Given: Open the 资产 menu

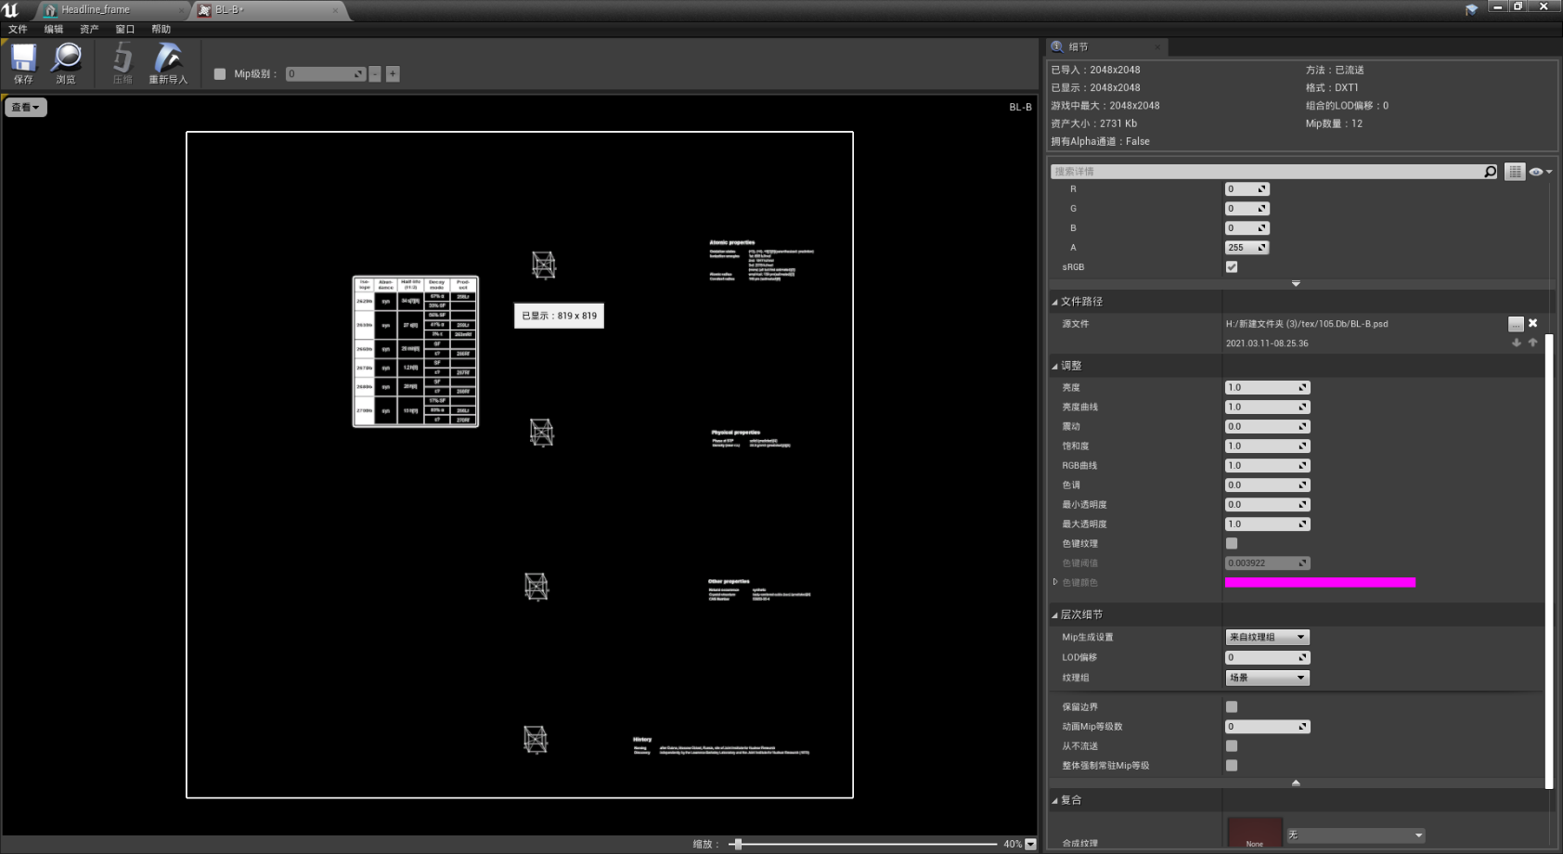Looking at the screenshot, I should pyautogui.click(x=89, y=30).
